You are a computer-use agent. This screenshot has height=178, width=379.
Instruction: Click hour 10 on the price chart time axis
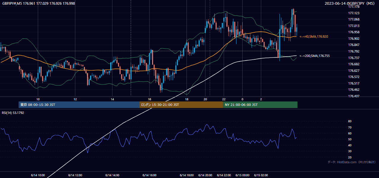(38, 99)
